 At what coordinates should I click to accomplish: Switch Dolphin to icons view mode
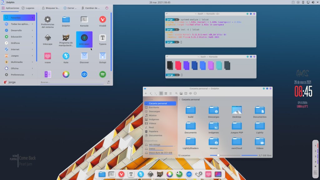161,93
